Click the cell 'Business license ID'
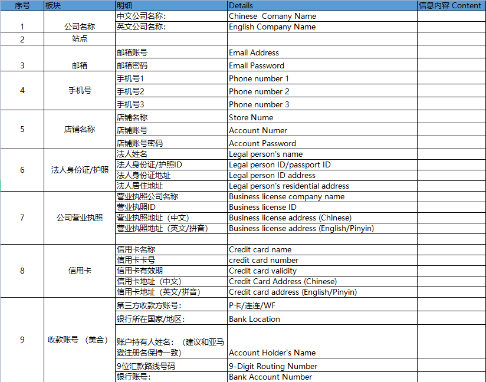This screenshot has width=486, height=382. [x=323, y=207]
